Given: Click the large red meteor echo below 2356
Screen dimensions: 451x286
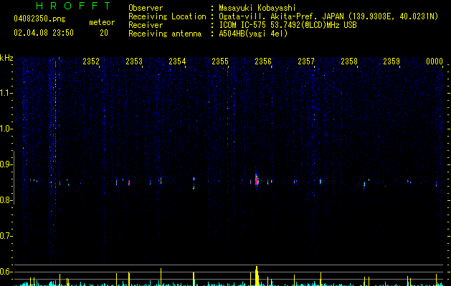Looking at the screenshot, I should click(x=257, y=180).
